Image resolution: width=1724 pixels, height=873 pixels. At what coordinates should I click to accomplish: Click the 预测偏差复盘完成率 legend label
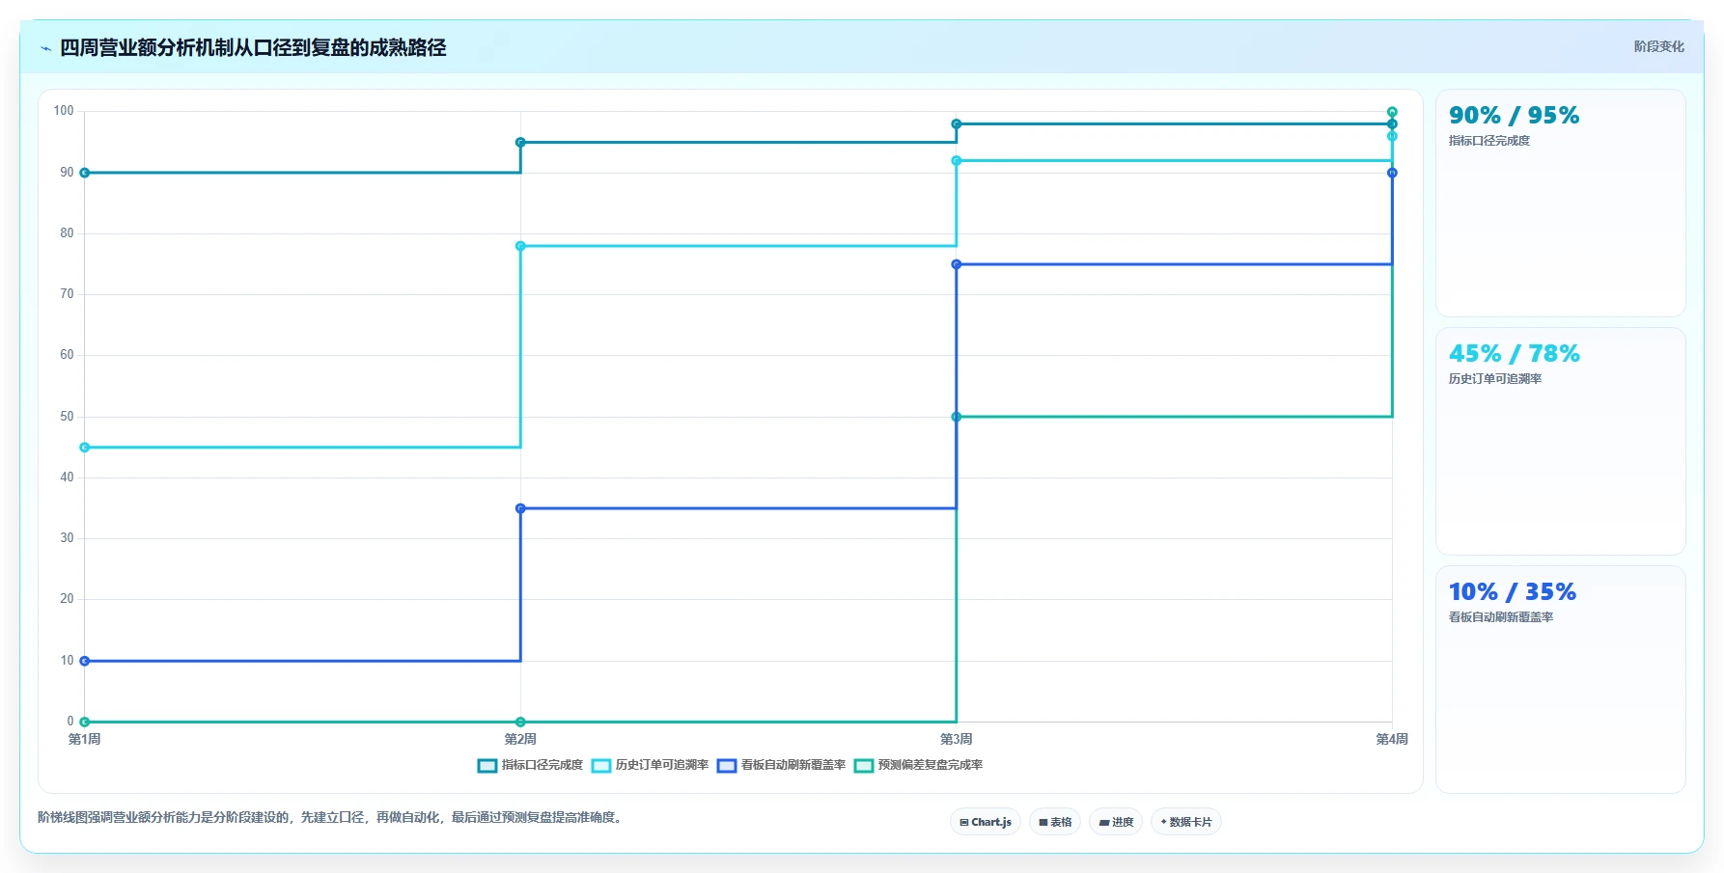pos(931,765)
